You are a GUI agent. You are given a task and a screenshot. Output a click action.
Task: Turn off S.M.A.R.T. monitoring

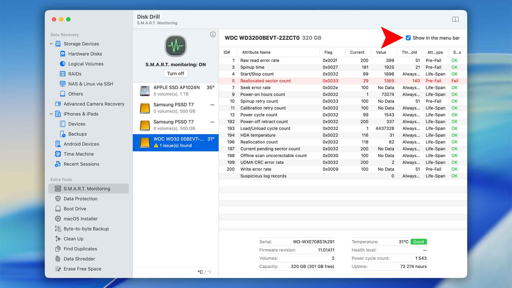[x=175, y=73]
